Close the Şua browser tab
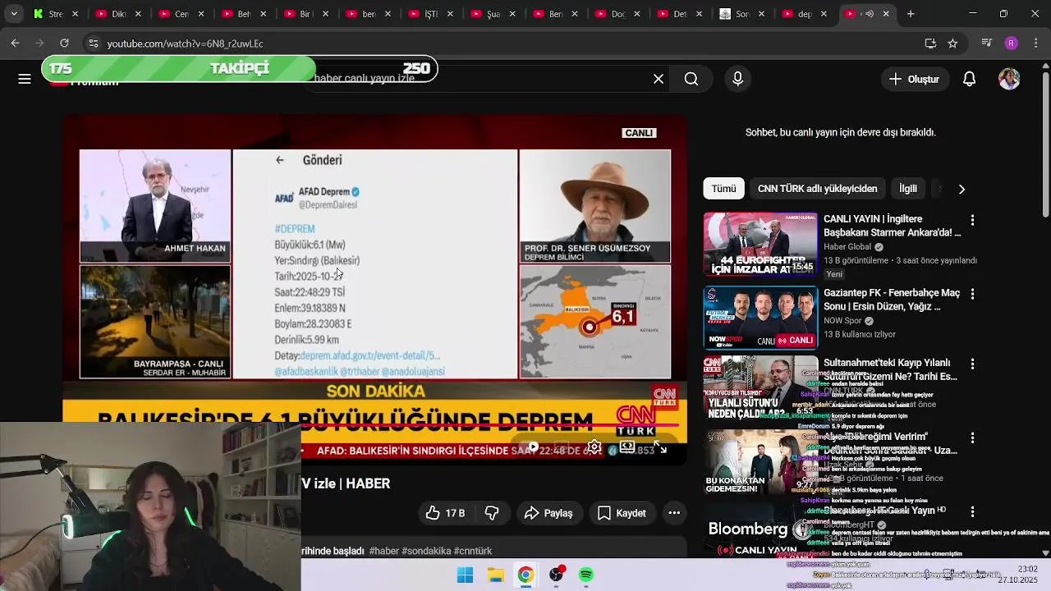1051x591 pixels. coord(512,14)
